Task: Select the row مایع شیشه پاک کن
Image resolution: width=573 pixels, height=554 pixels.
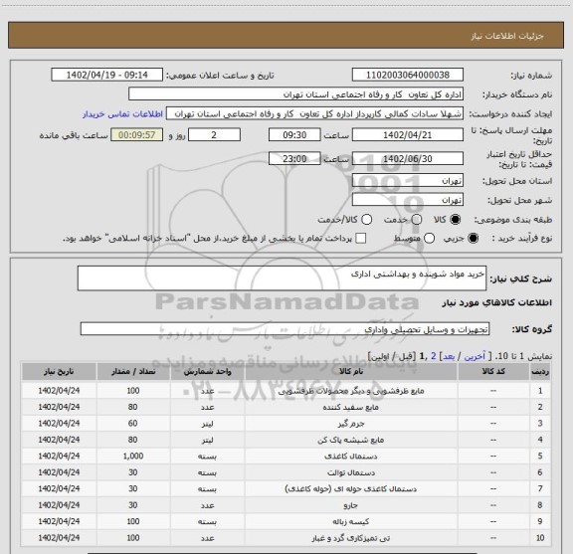Action: pyautogui.click(x=286, y=440)
